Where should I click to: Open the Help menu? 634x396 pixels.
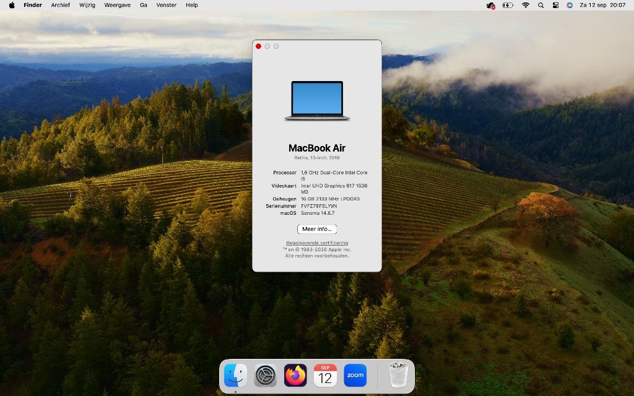[192, 5]
